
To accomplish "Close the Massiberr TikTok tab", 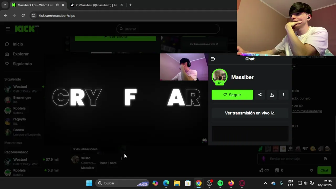I will 121,5.
